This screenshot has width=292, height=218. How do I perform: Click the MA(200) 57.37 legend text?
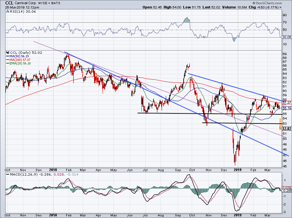click(20, 60)
